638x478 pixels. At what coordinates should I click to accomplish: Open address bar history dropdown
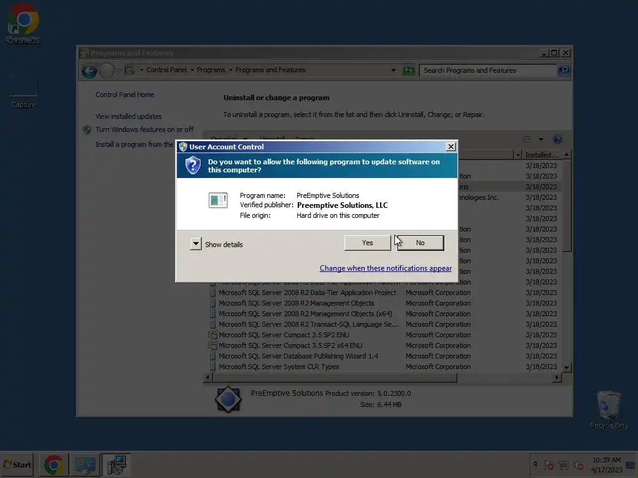[x=393, y=70]
